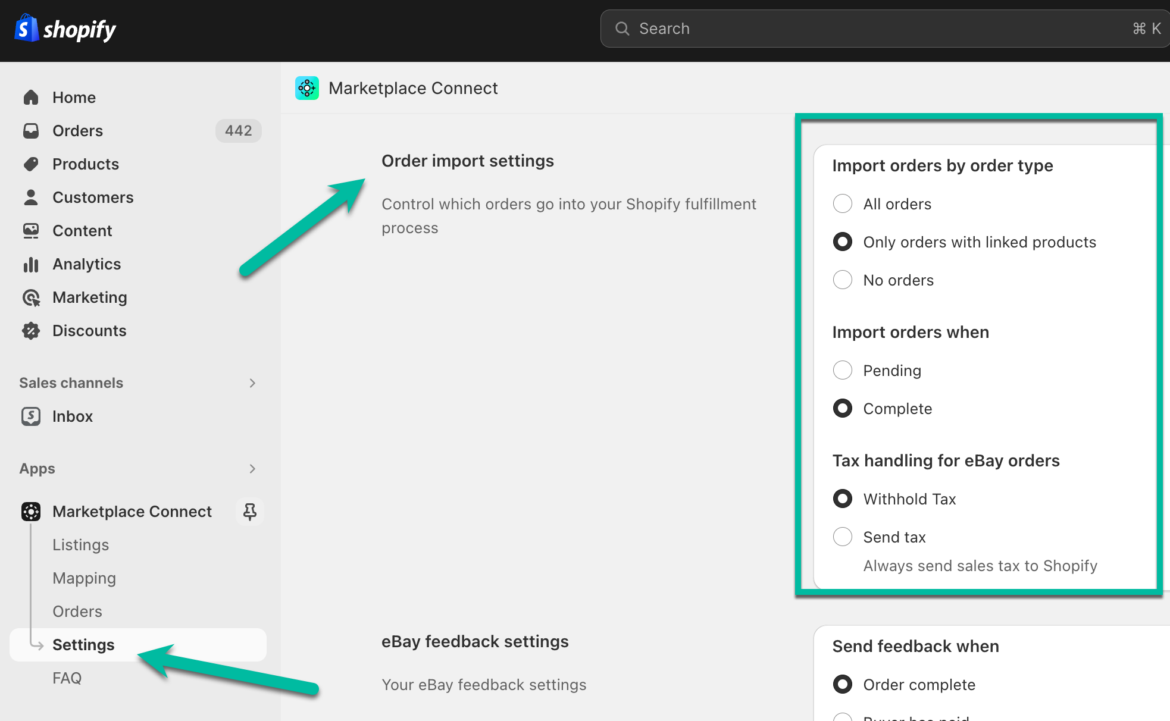Click the Sales channels heading
Image resolution: width=1170 pixels, height=721 pixels.
pos(71,383)
